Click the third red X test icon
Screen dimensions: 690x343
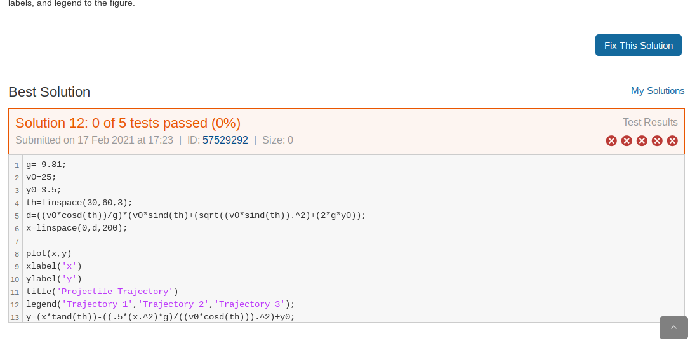pyautogui.click(x=642, y=140)
